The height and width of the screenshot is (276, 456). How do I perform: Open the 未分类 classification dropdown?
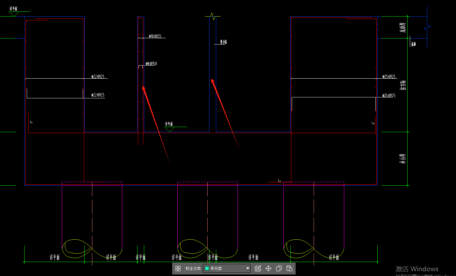point(227,268)
